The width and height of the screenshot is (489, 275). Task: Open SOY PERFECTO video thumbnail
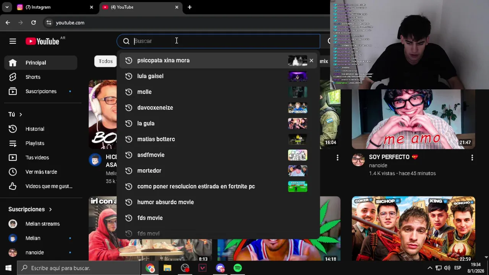[x=413, y=119]
